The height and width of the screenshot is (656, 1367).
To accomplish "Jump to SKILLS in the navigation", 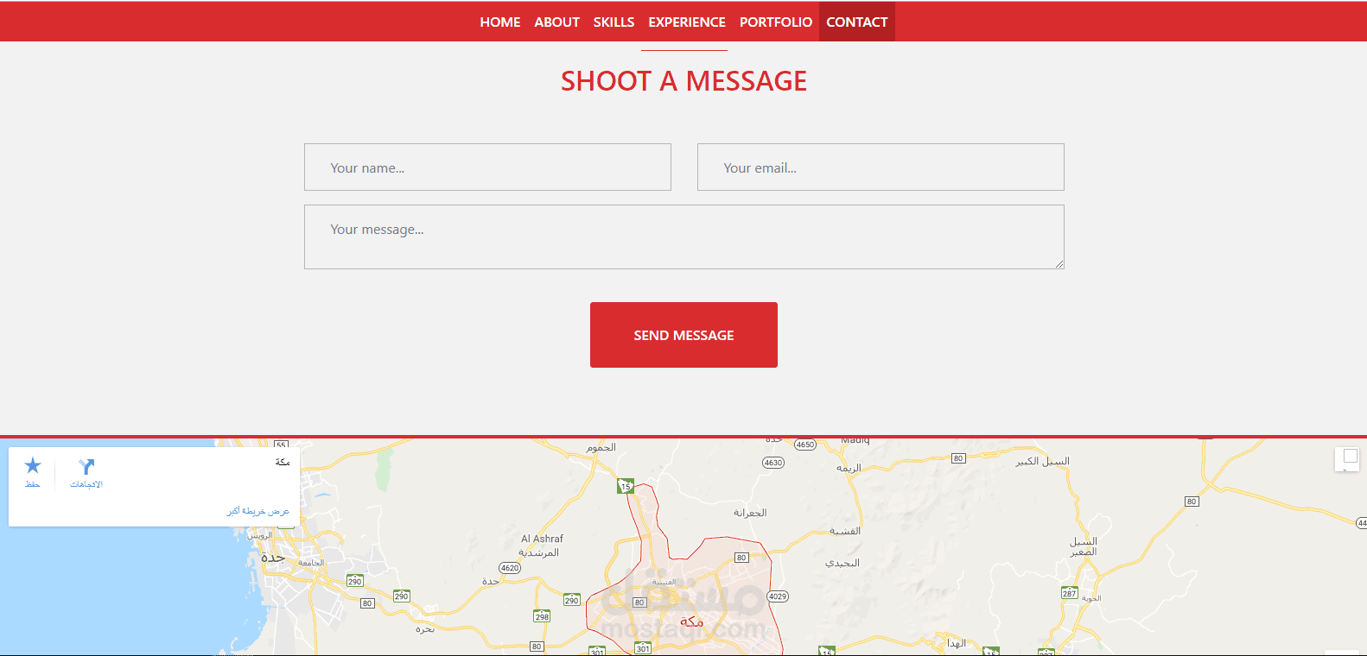I will click(x=614, y=22).
